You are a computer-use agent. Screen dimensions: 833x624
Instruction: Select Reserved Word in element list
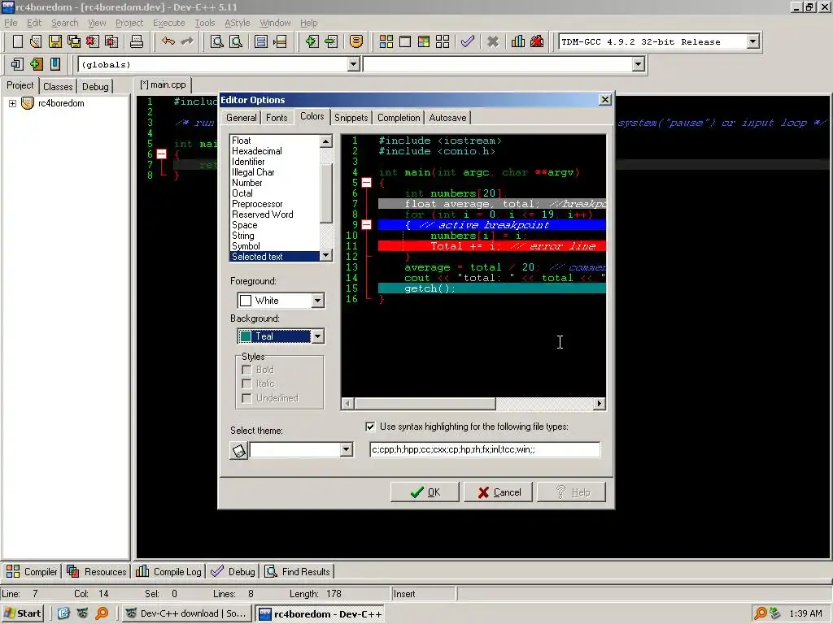[263, 214]
